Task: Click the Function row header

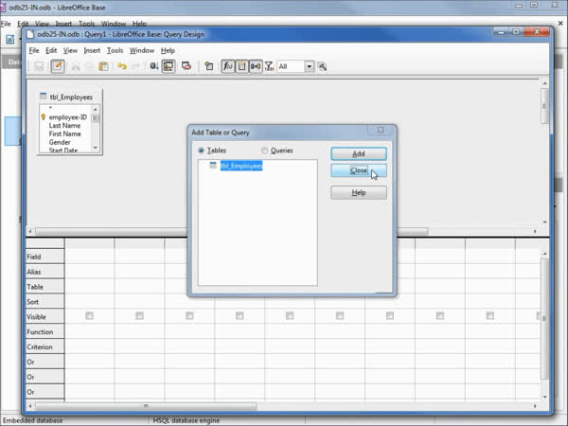Action: [x=44, y=332]
